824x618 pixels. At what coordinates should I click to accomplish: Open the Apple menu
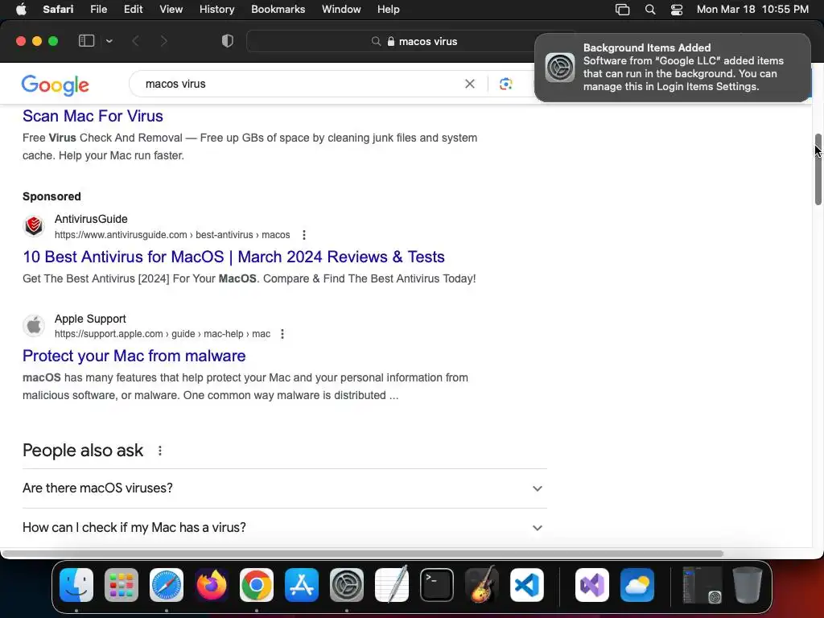21,10
